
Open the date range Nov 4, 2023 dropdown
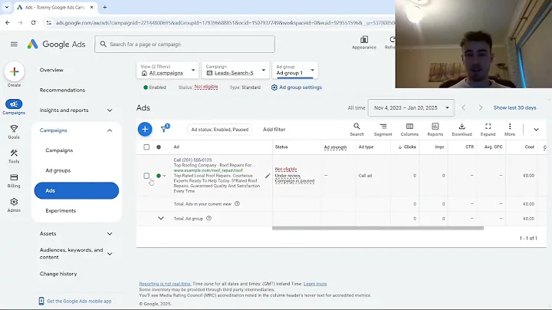coord(411,107)
